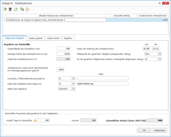Click the Anzahl Tage im Homeoffice field

tap(43, 120)
